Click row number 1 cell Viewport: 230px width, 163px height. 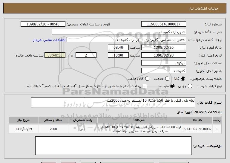tap(217, 129)
